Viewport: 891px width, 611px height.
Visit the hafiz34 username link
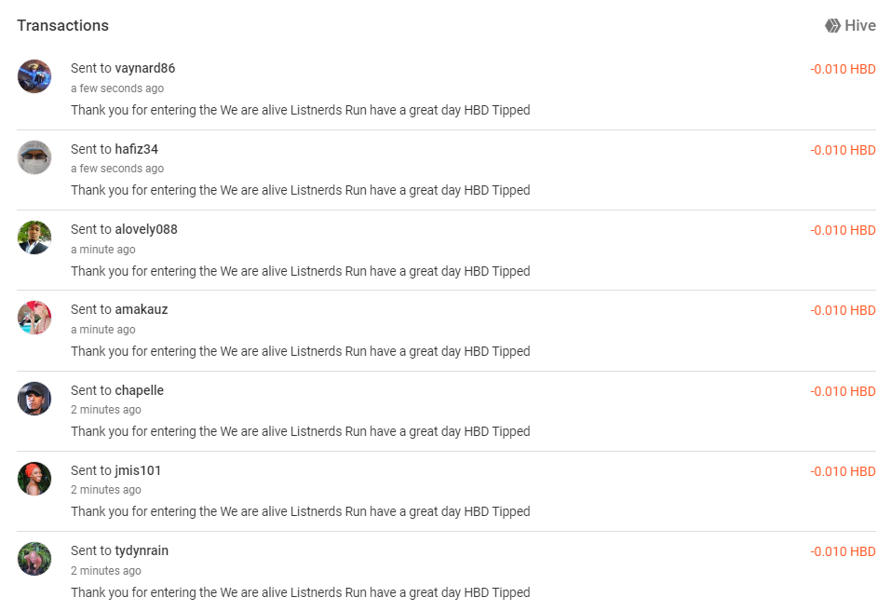(x=136, y=149)
